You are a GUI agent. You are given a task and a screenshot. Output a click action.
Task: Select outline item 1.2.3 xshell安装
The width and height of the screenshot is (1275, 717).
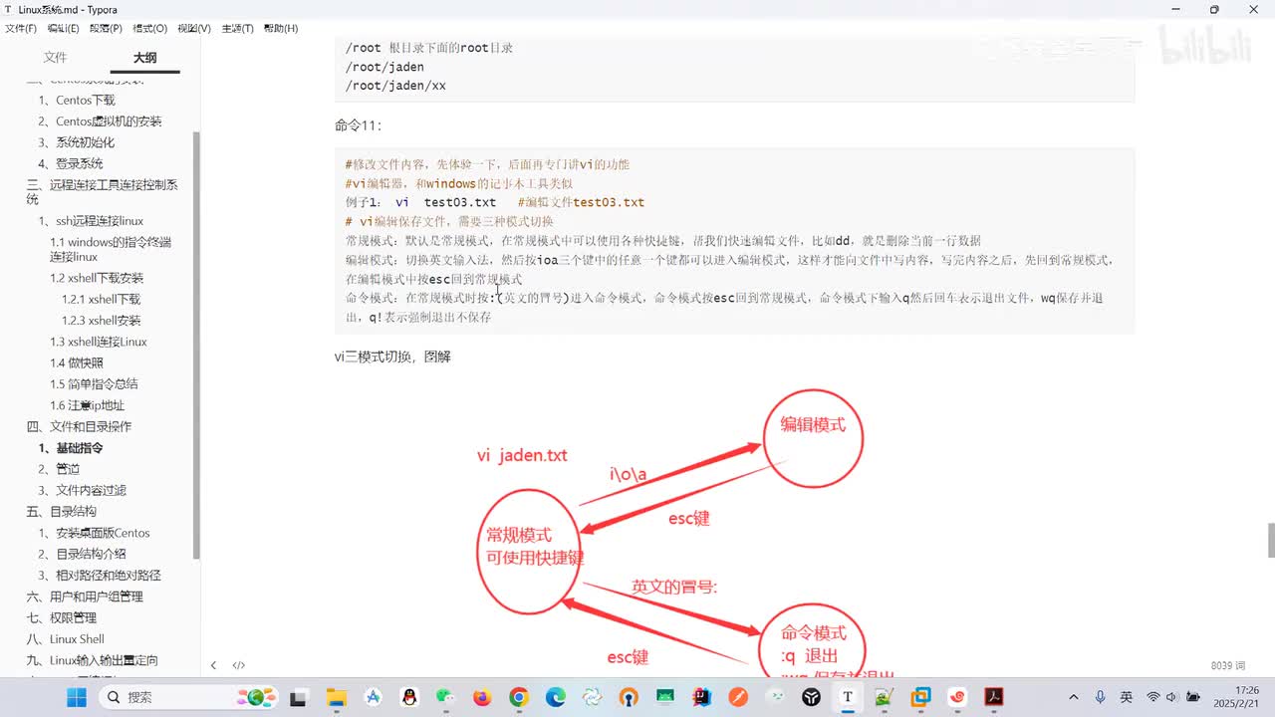[101, 321]
